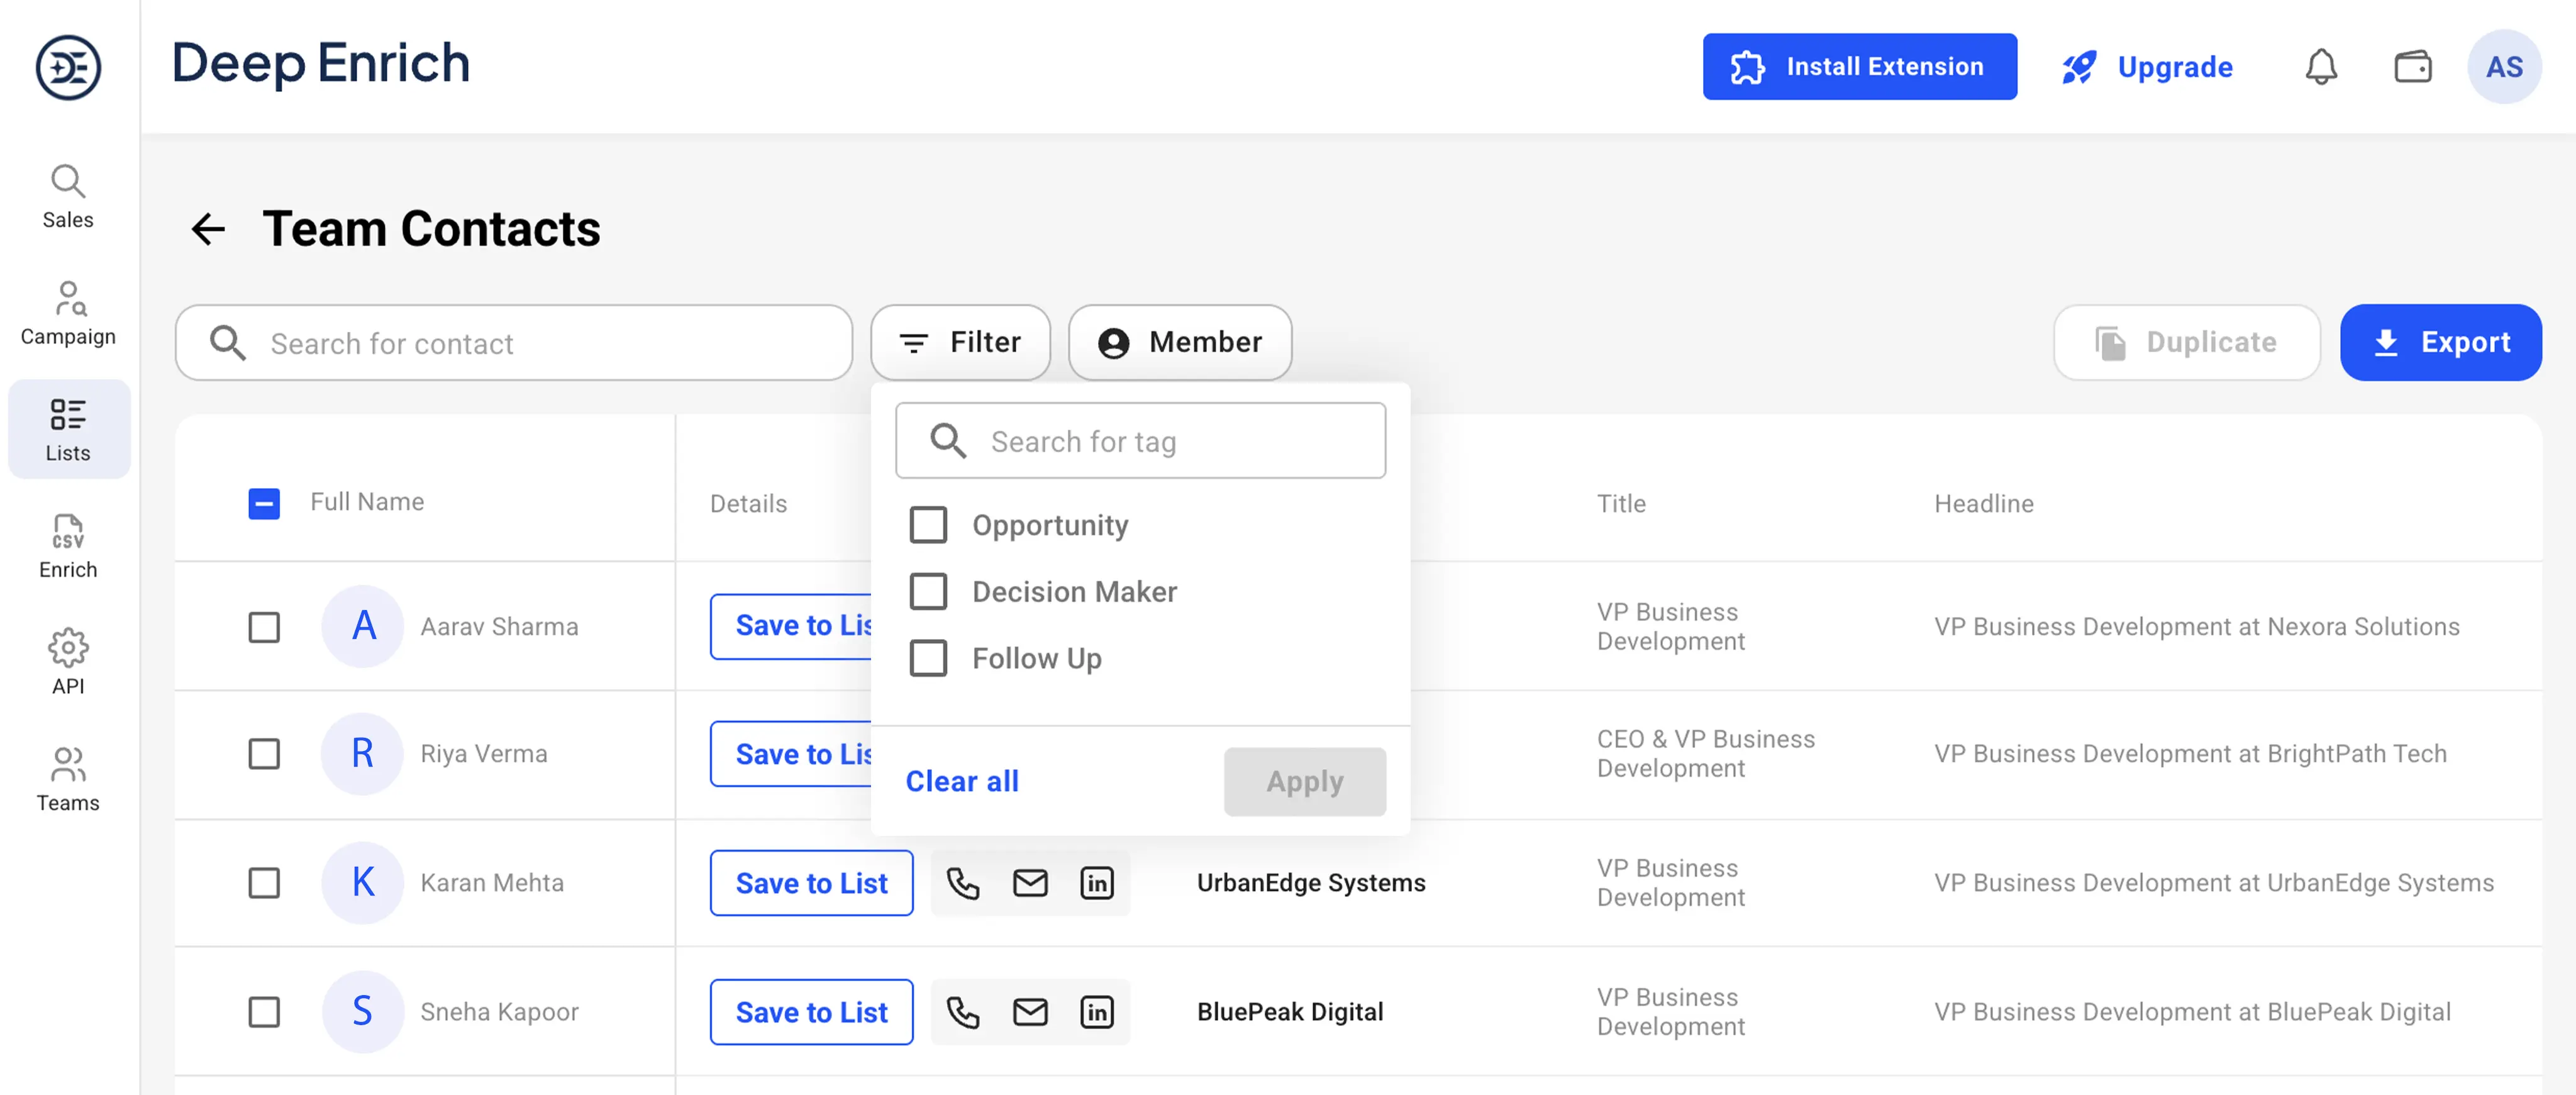Click the phone icon for Karan Mehta

coord(963,883)
